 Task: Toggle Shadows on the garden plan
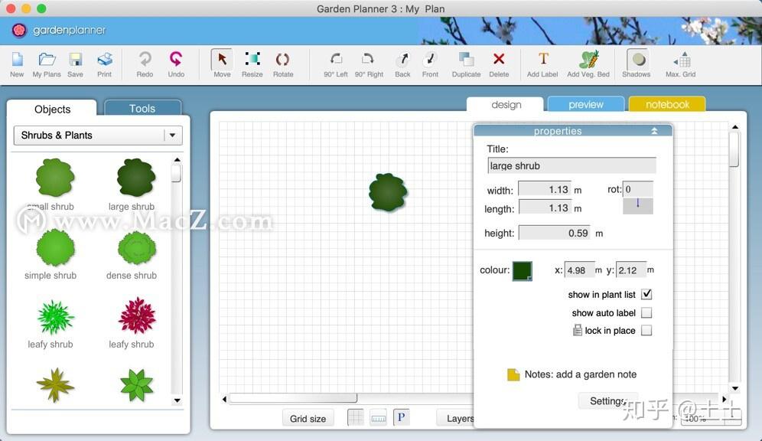(636, 64)
